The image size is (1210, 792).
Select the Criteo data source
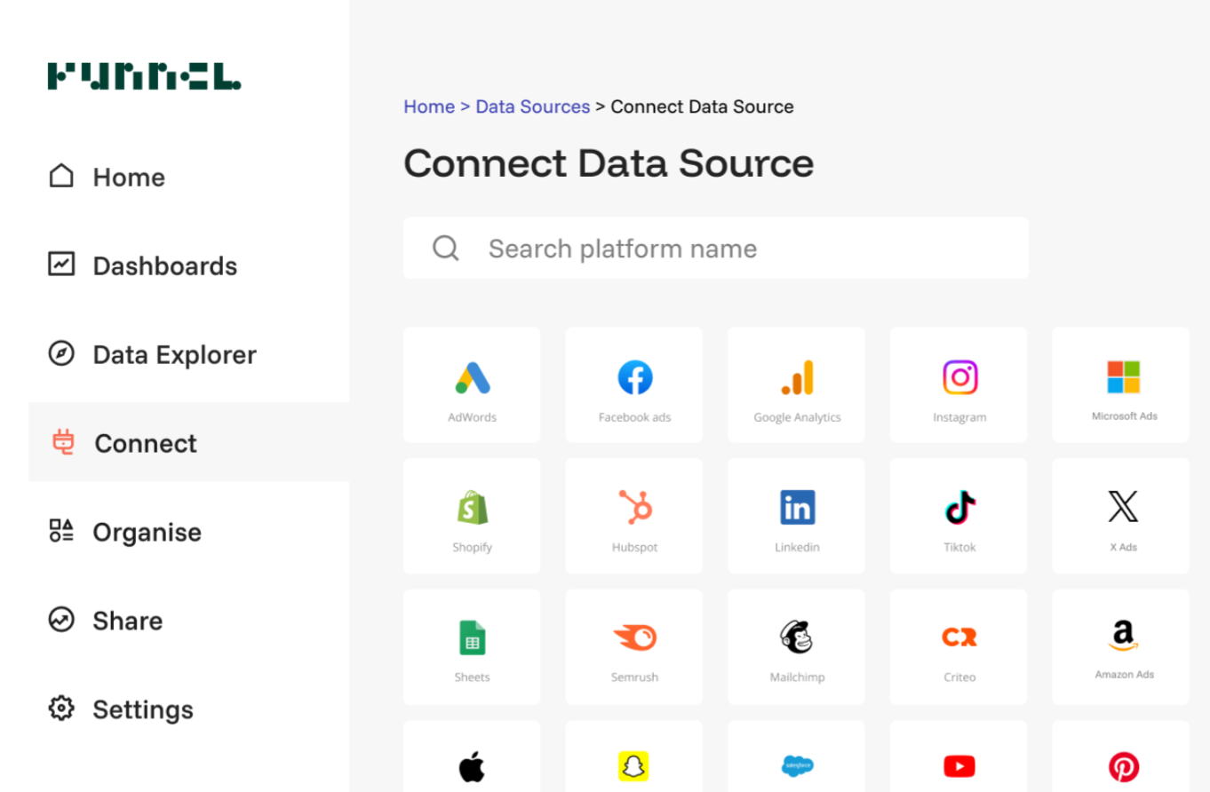(x=959, y=645)
